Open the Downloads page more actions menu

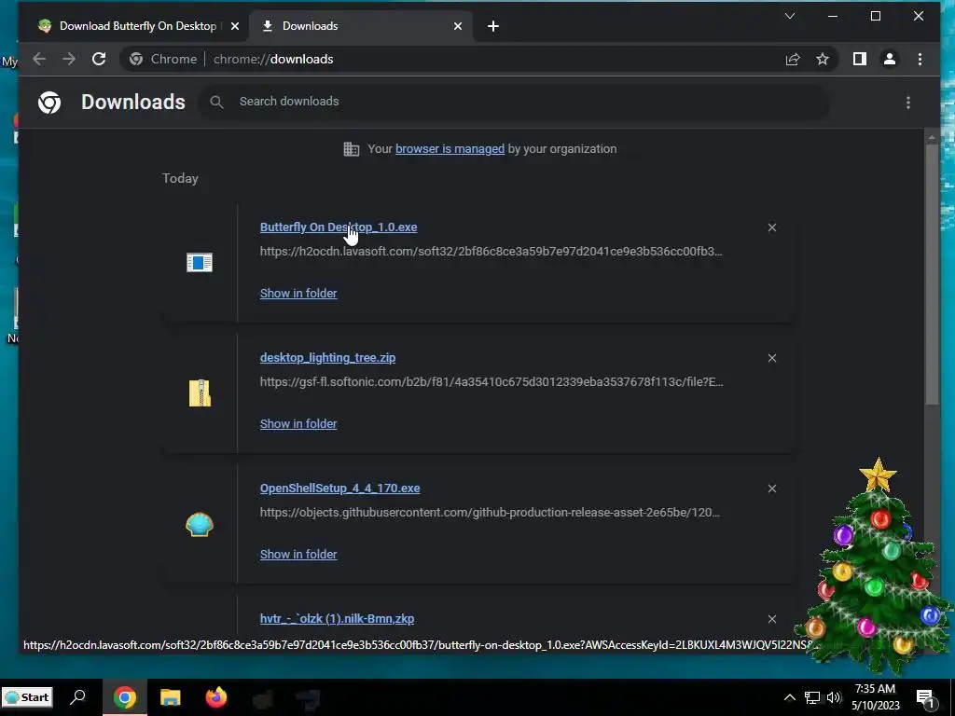(x=908, y=103)
